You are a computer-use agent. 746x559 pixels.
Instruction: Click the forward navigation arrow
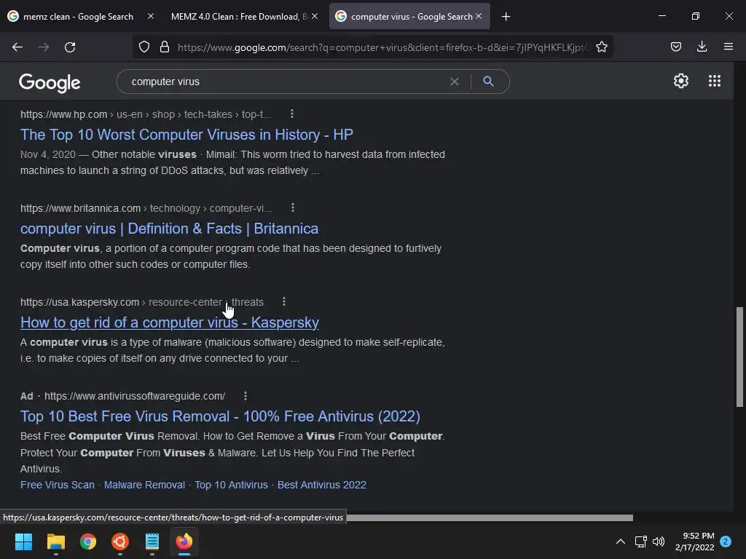[x=44, y=47]
